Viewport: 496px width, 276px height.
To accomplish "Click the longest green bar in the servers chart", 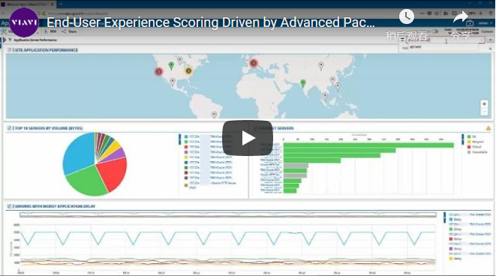I will pos(368,145).
